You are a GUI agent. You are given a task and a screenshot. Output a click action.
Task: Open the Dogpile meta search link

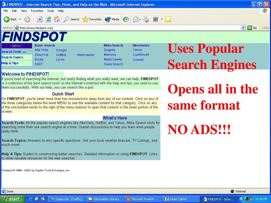pyautogui.click(x=110, y=50)
